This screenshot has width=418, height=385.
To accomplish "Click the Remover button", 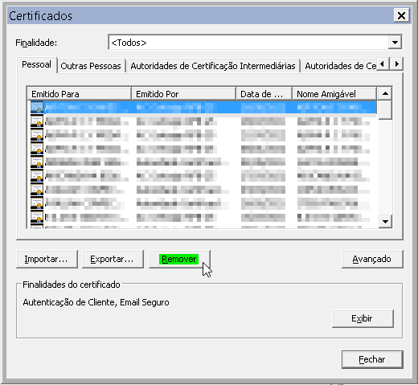I will coord(179,259).
